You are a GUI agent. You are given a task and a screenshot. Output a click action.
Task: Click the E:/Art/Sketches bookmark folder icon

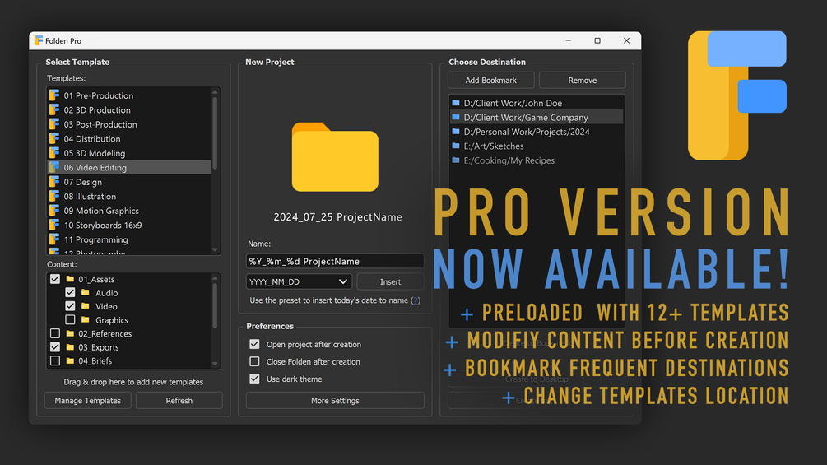click(x=456, y=146)
